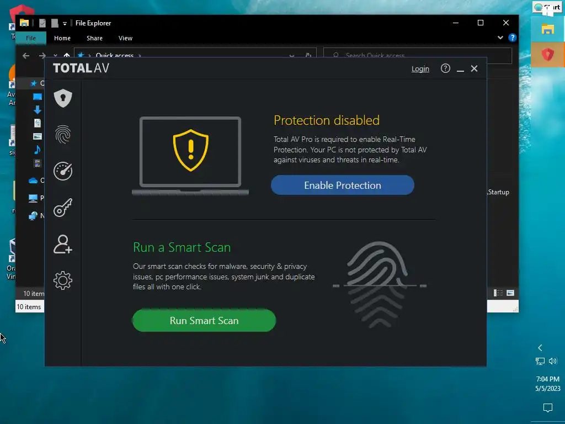Click the New folder icon in title bar
Screen dimensions: 565x424
coord(55,23)
